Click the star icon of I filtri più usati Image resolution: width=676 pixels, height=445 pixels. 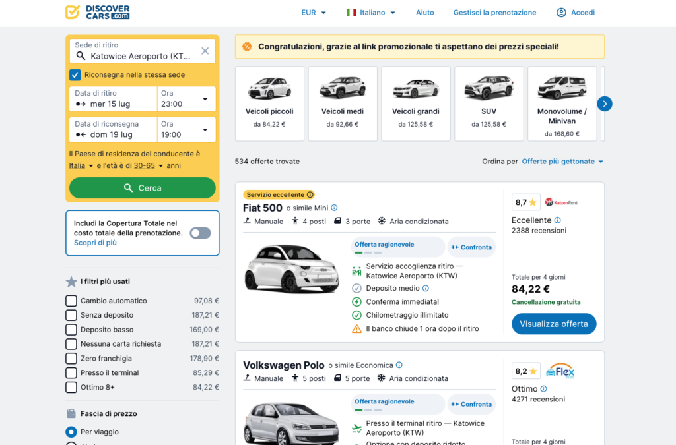coord(71,282)
